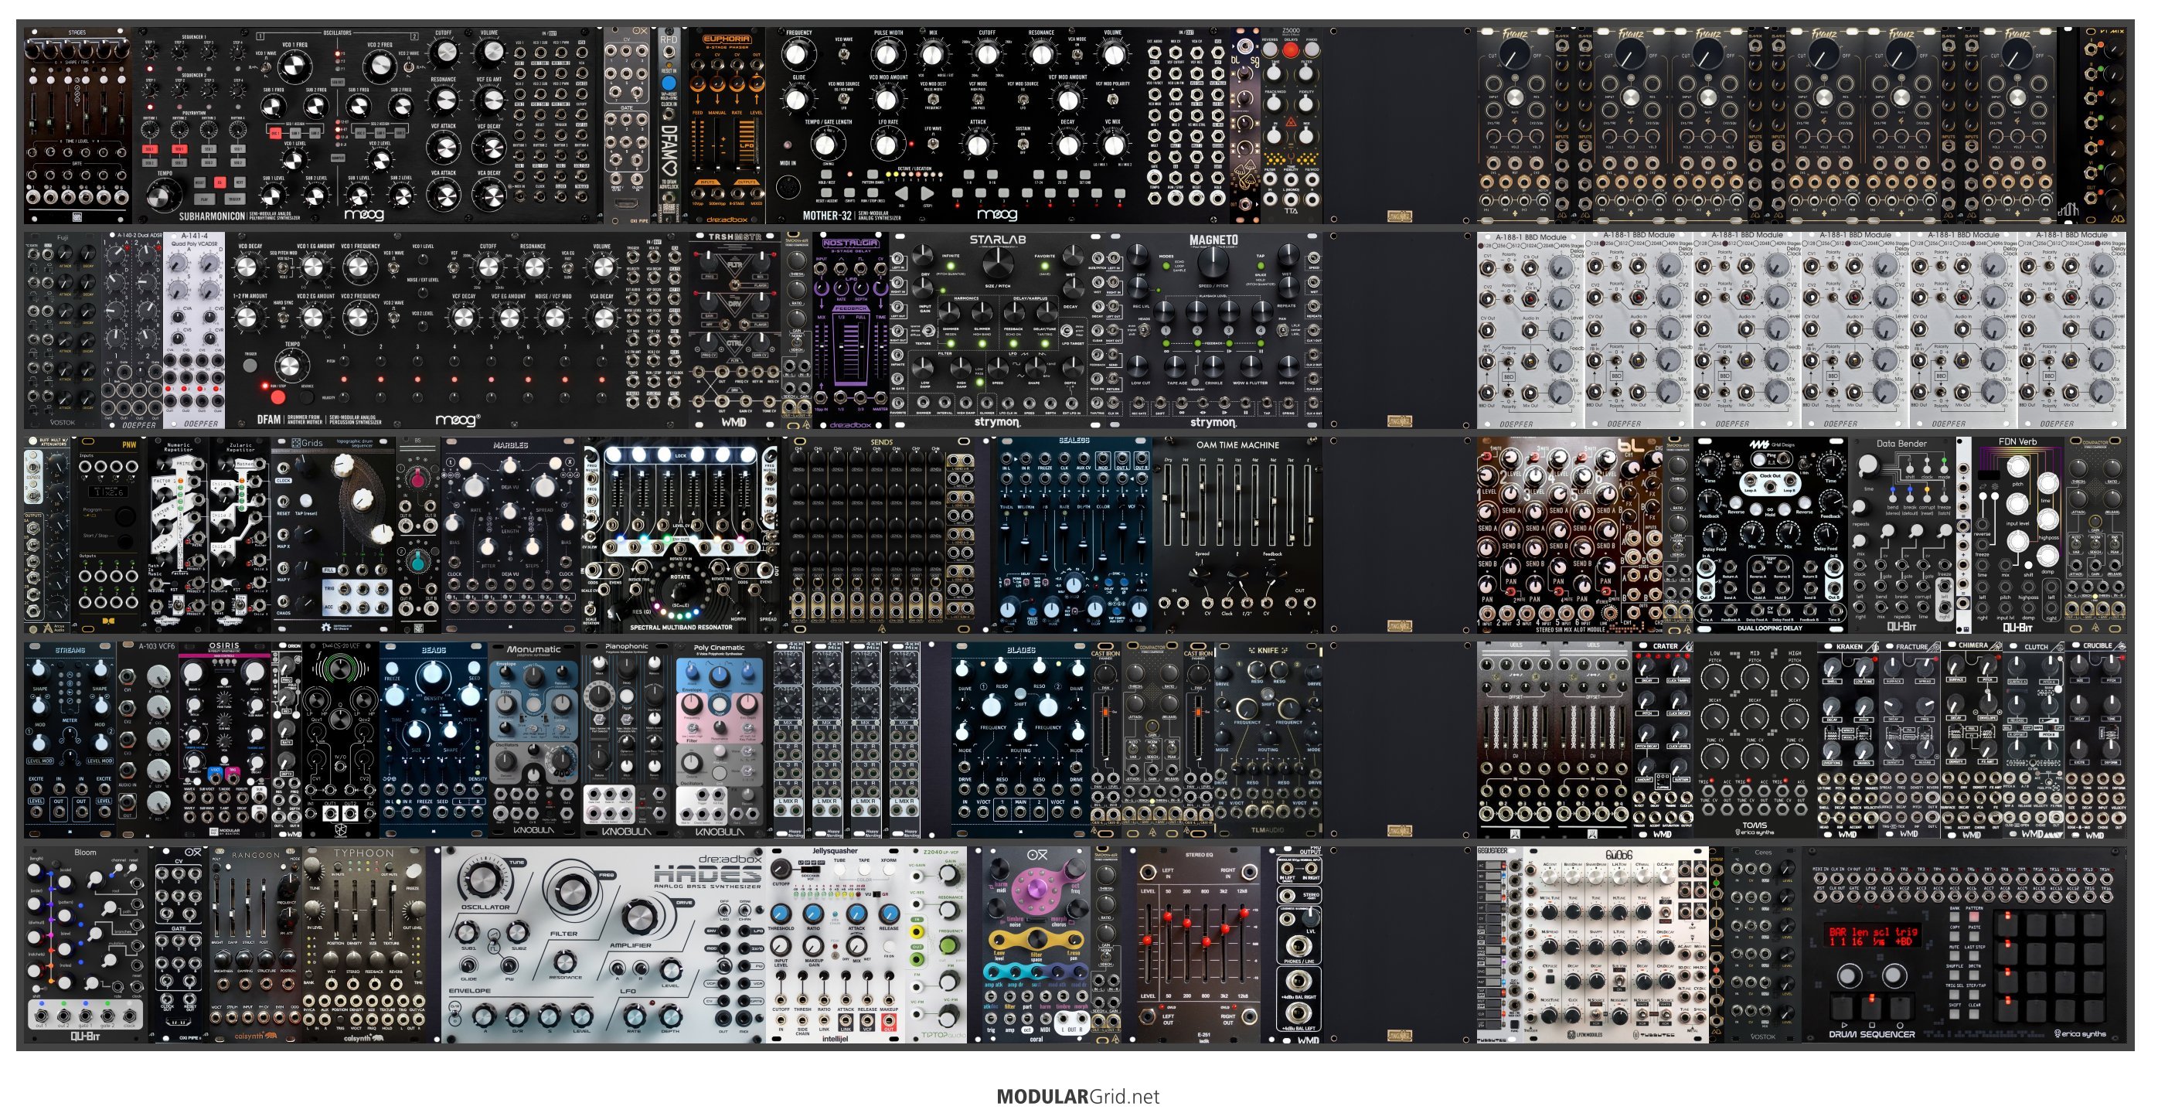Click the WMD TRSHMSTR module
The width and height of the screenshot is (2158, 1113).
(x=734, y=330)
